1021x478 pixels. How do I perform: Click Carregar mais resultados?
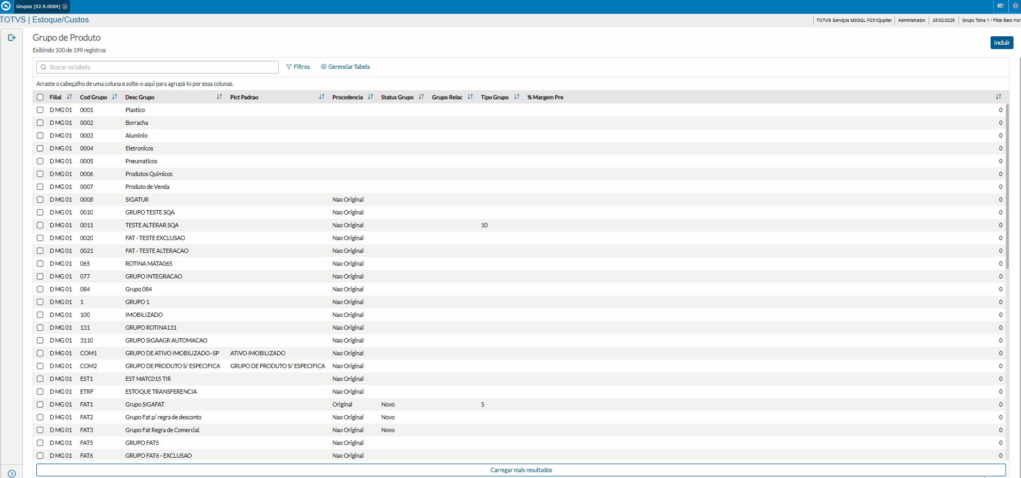(x=521, y=470)
